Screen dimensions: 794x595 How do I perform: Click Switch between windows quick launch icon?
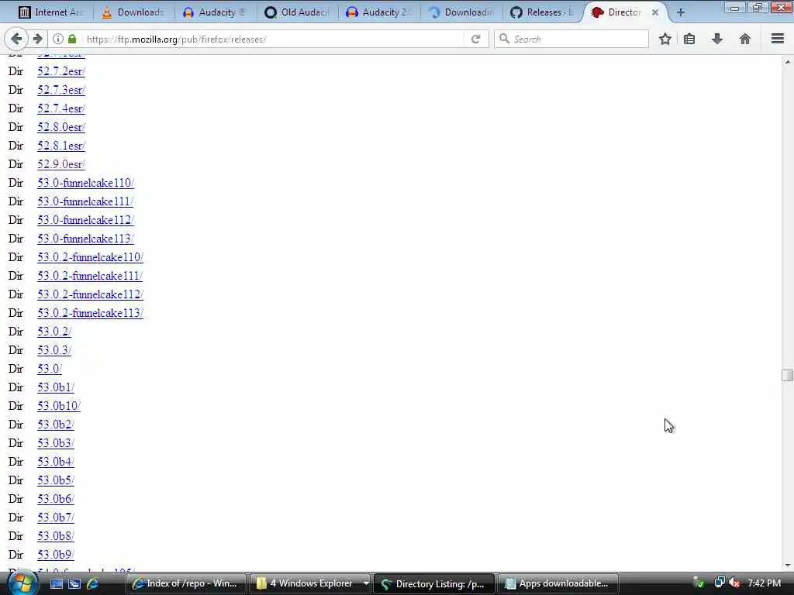pos(74,583)
